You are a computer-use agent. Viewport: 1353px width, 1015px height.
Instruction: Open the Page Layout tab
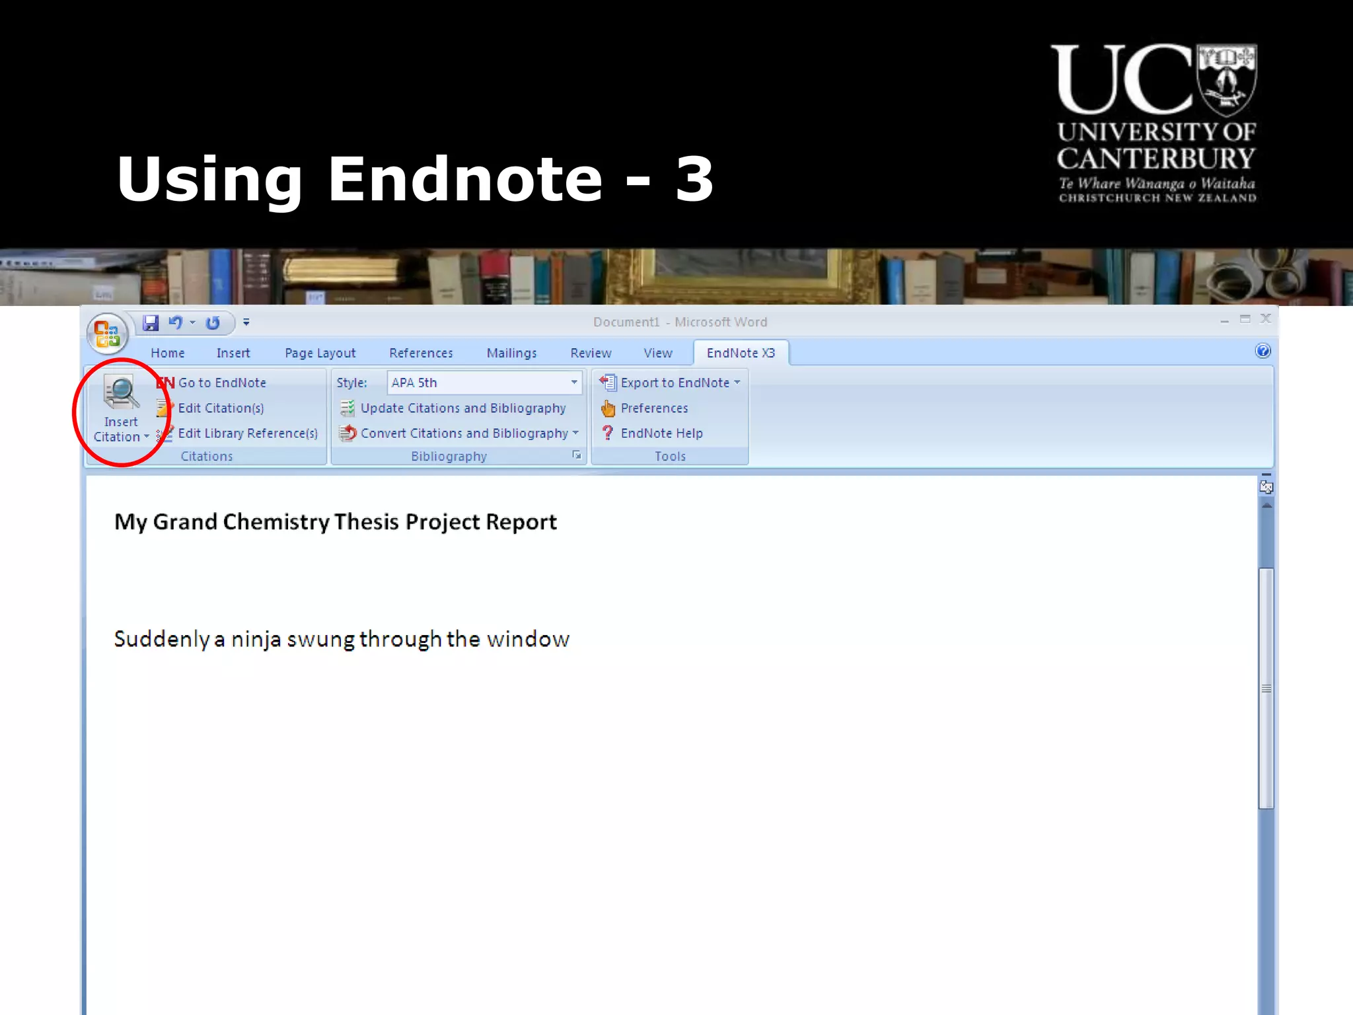[x=320, y=353]
